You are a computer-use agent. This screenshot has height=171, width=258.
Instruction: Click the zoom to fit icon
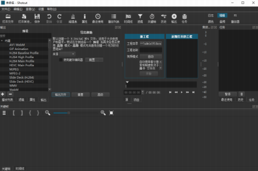[x=111, y=113]
